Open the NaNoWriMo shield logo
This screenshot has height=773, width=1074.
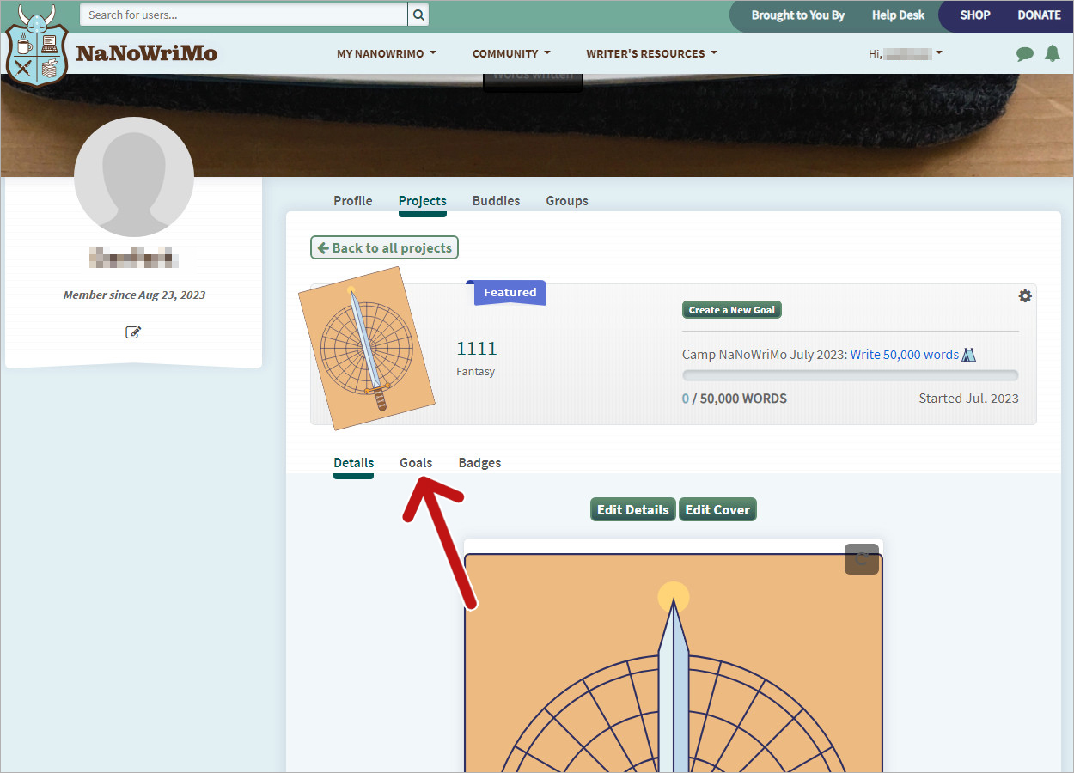36,46
